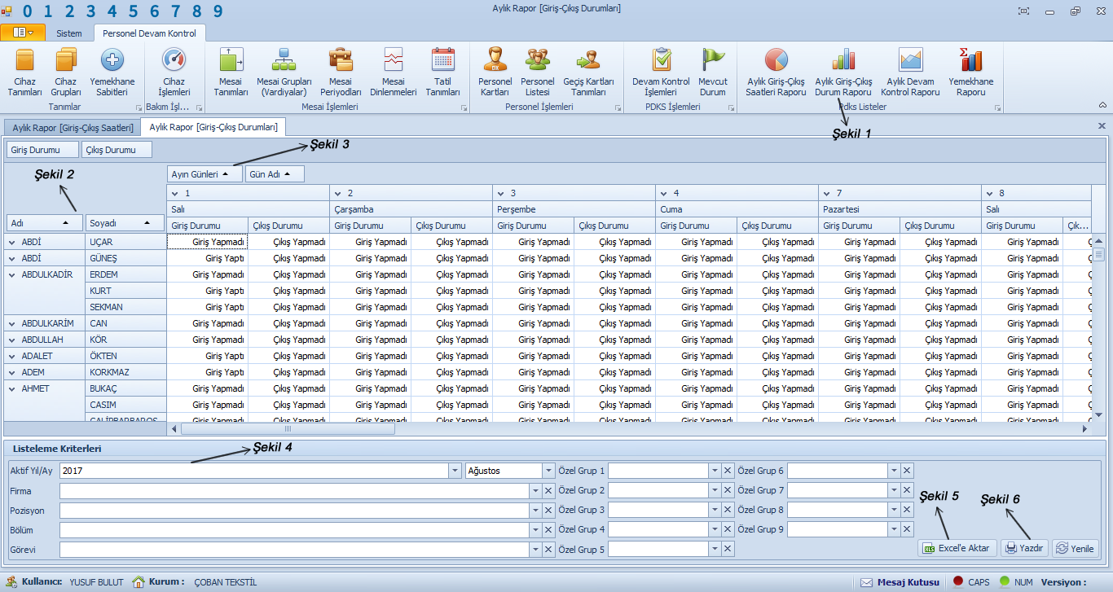Select the Personel Devam Kontrol ribbon tab
The image size is (1113, 592).
pos(149,33)
